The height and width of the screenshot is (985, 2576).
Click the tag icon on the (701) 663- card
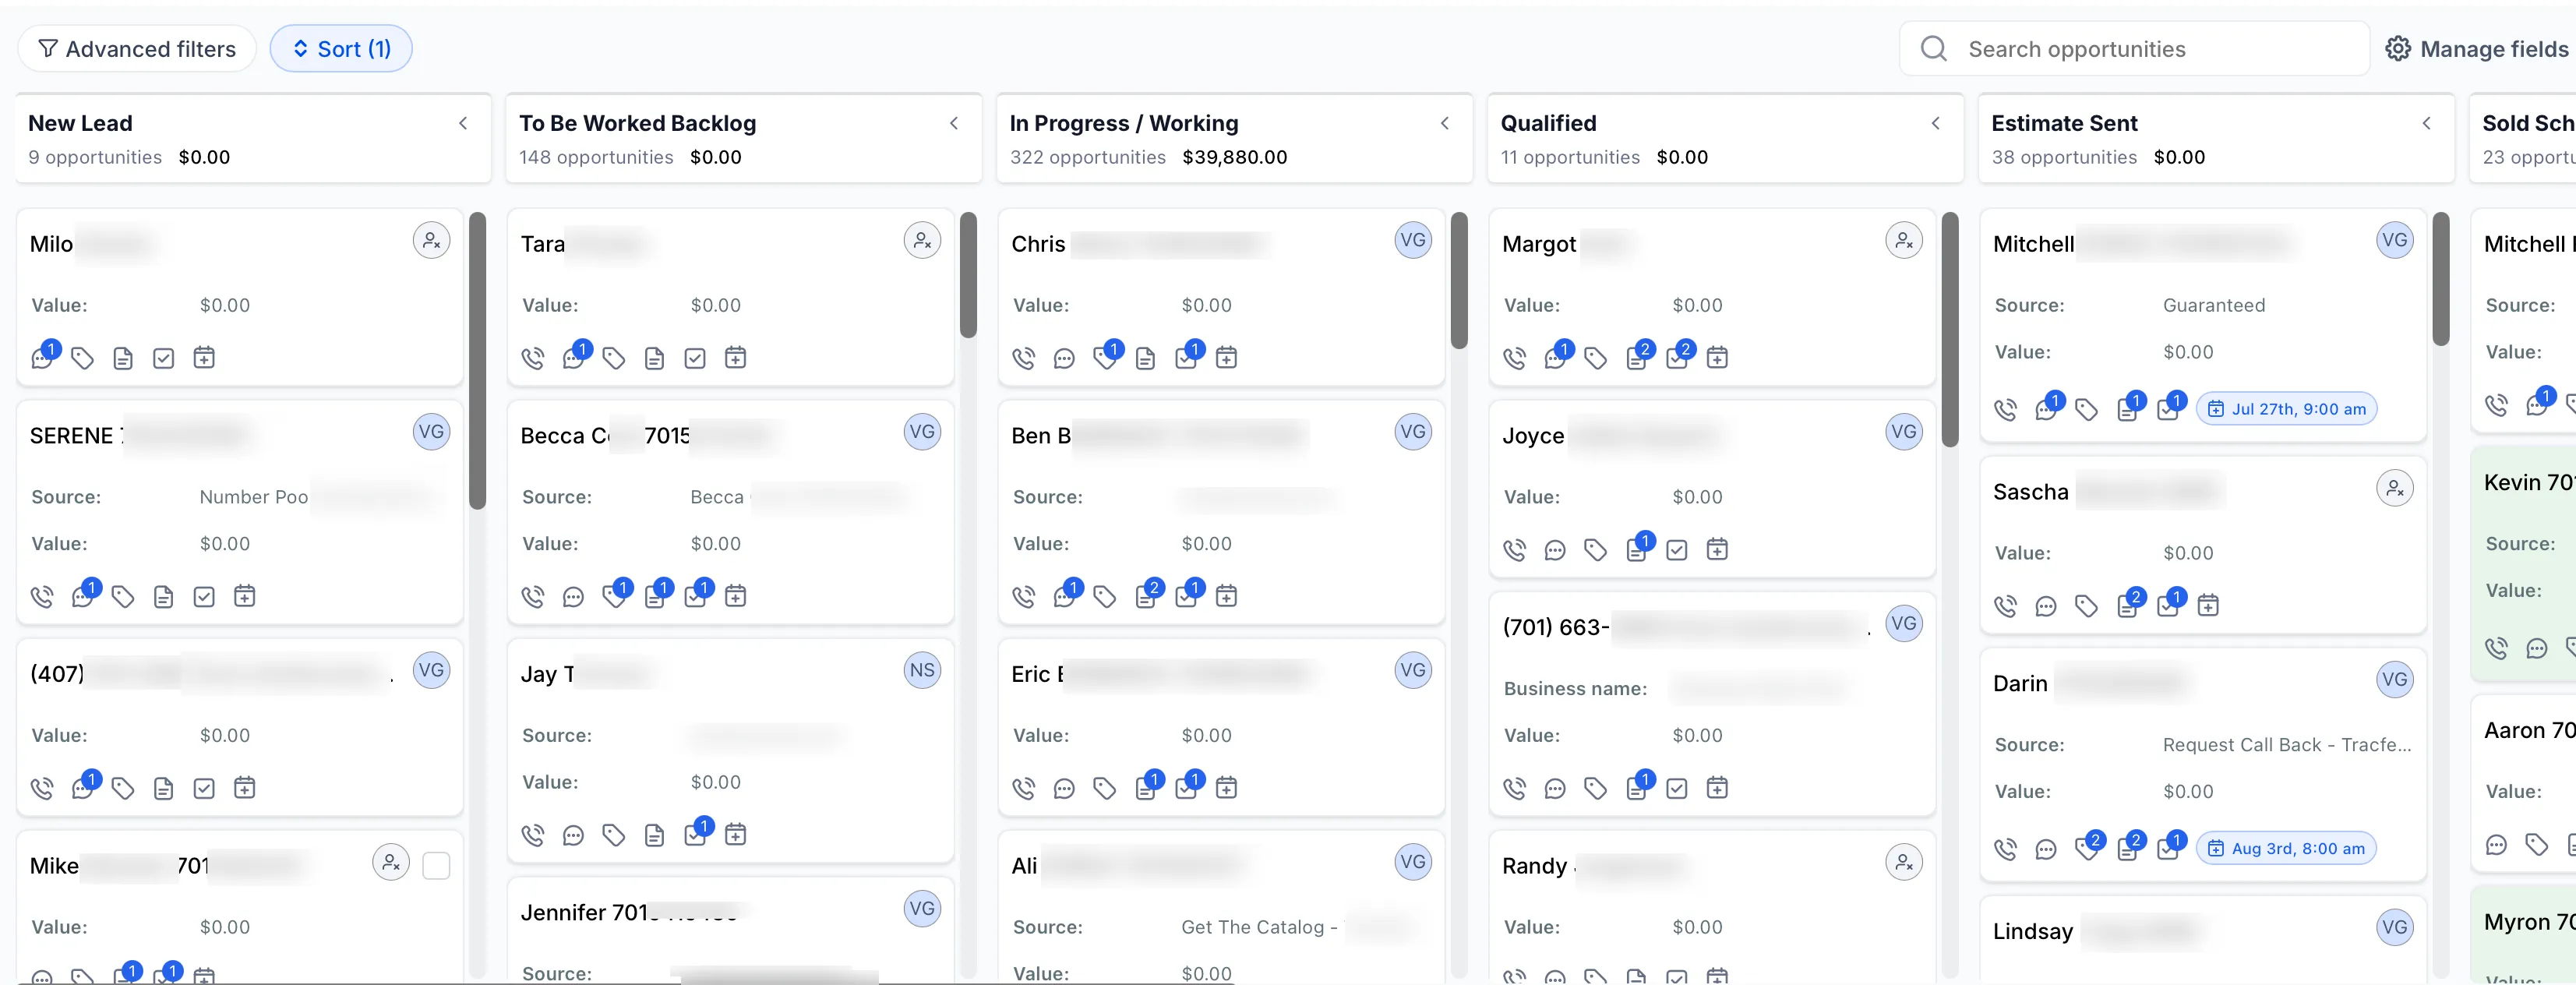pyautogui.click(x=1596, y=789)
